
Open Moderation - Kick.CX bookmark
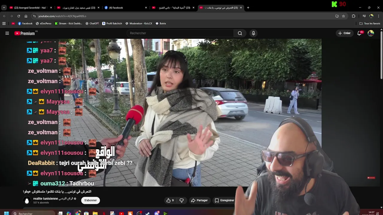(x=139, y=23)
